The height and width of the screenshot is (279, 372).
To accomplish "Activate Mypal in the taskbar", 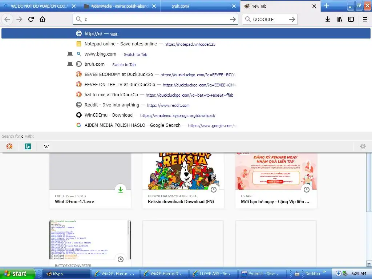I will pos(67,274).
